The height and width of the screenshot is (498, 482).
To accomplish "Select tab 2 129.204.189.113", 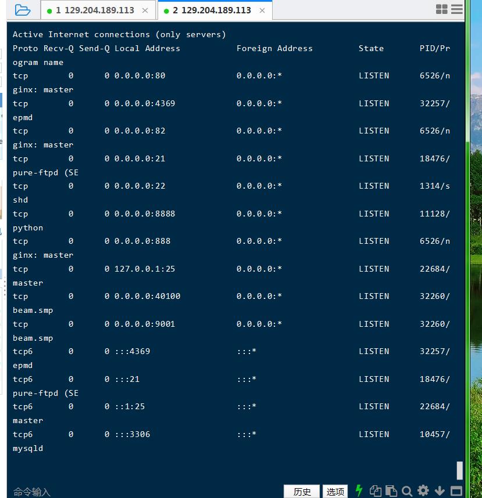I will click(x=212, y=10).
